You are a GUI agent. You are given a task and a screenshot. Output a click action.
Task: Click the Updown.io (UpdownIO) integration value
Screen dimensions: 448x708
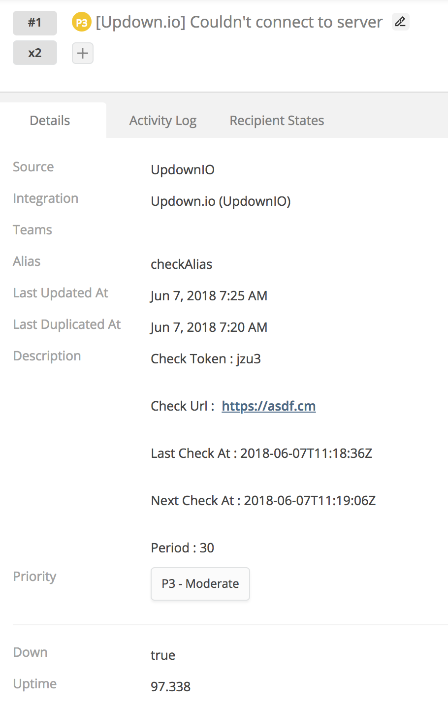(x=221, y=201)
